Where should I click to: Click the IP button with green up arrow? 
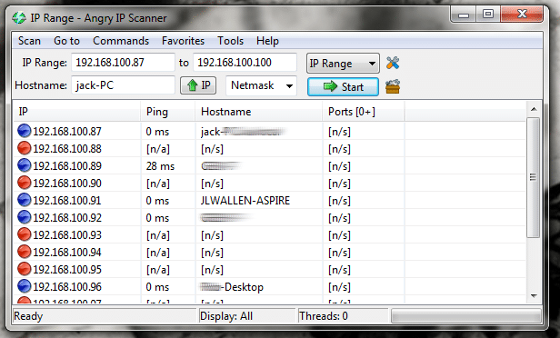[198, 85]
